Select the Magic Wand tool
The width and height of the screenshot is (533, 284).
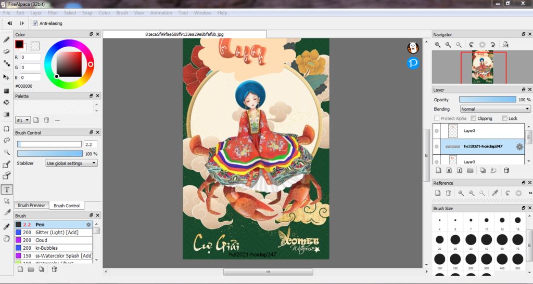(x=6, y=152)
